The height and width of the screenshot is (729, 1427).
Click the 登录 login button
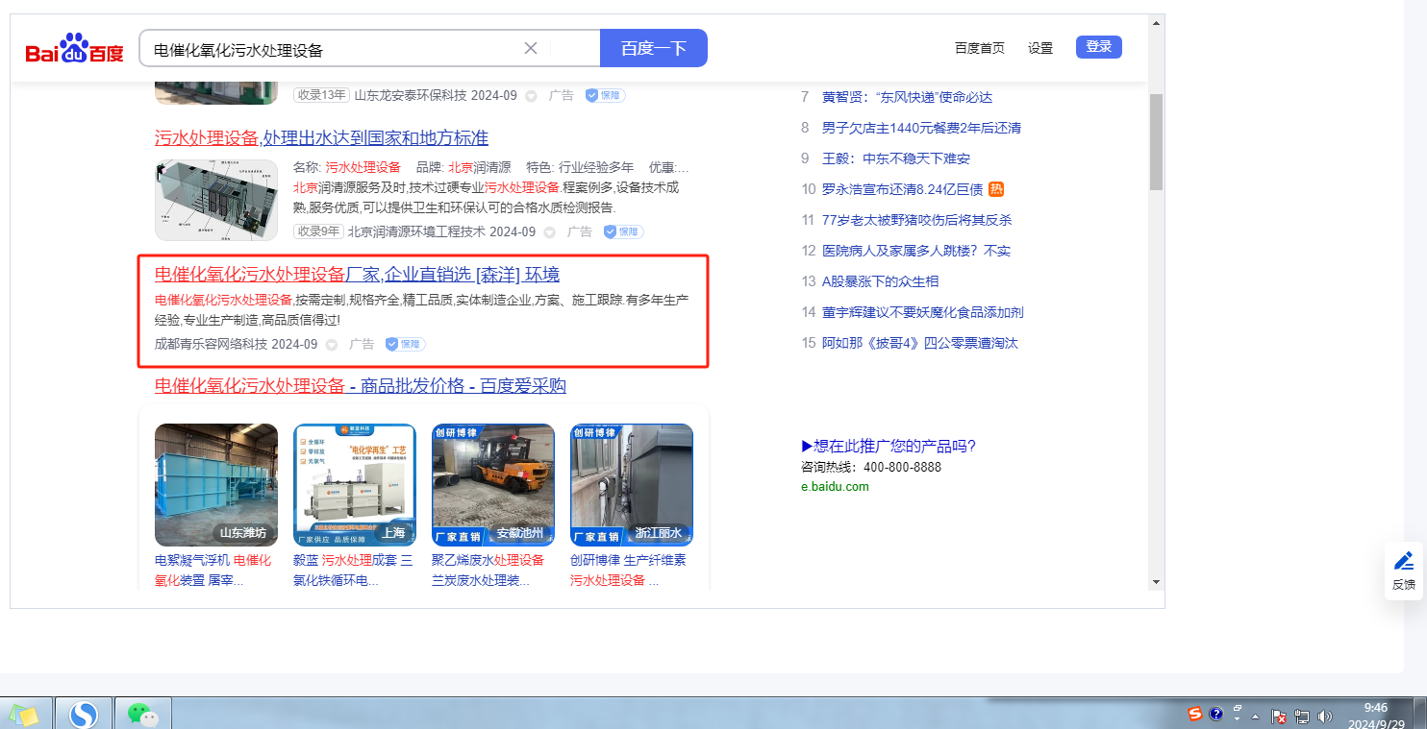coord(1099,47)
